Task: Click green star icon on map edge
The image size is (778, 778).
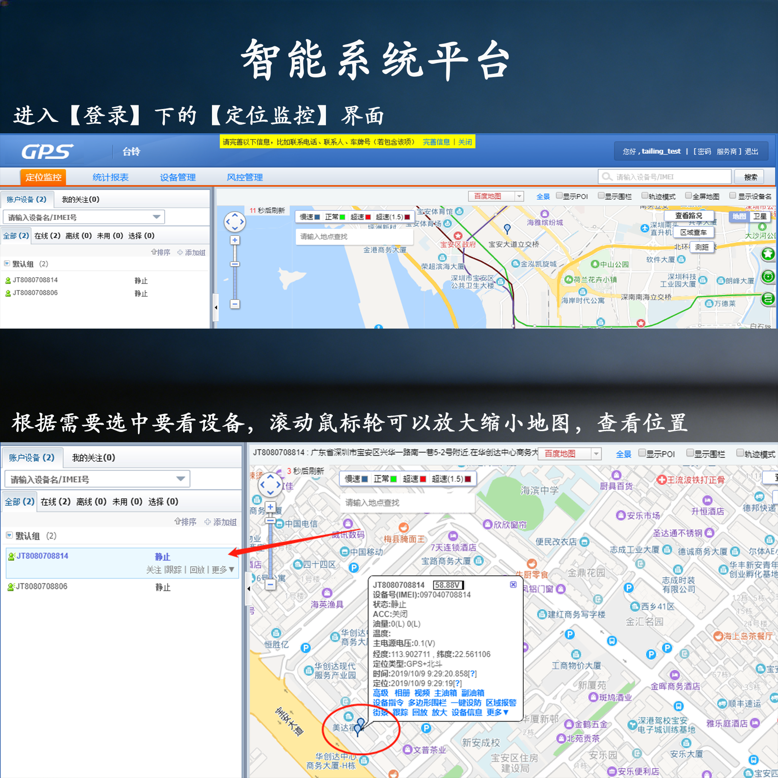Action: click(768, 254)
